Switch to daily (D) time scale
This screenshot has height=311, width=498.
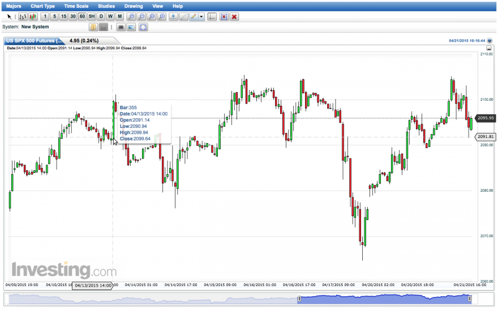click(x=101, y=16)
